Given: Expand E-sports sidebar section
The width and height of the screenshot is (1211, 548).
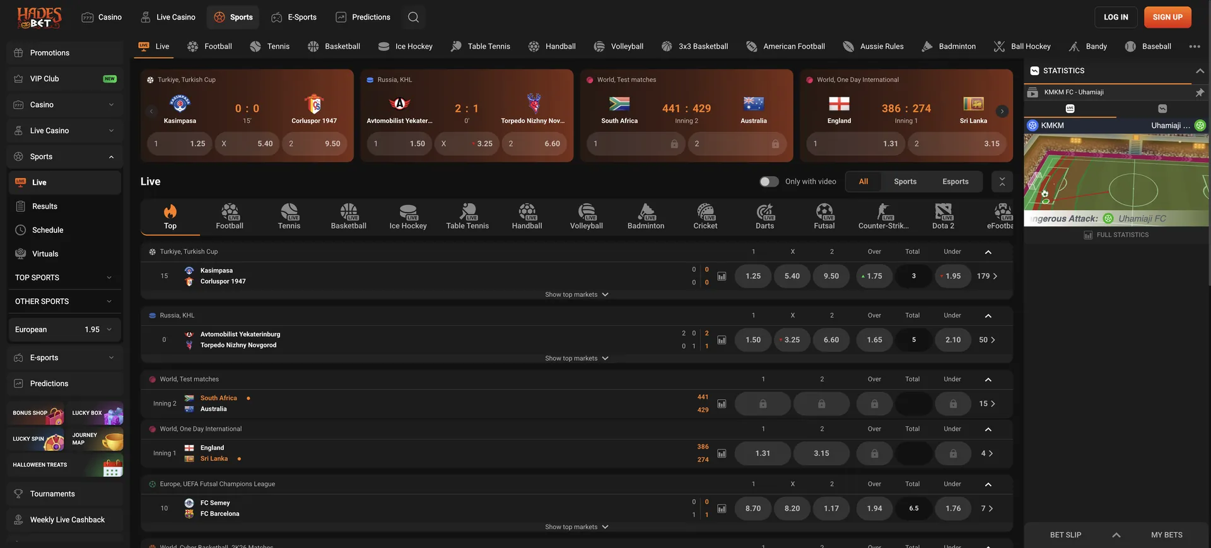Looking at the screenshot, I should 112,358.
